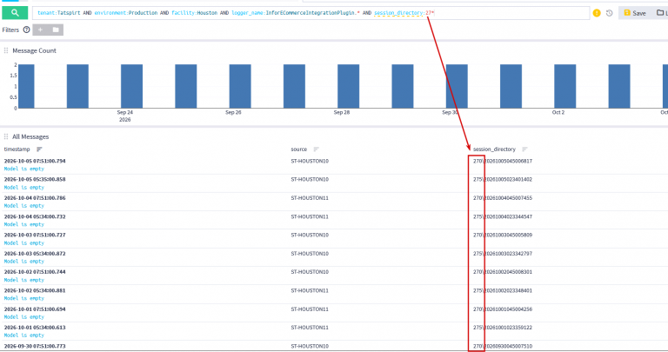The height and width of the screenshot is (352, 668).
Task: Click the Save search button
Action: pyautogui.click(x=635, y=13)
